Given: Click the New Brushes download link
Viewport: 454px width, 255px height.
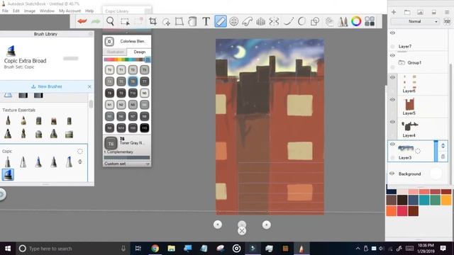Looking at the screenshot, I should 47,86.
